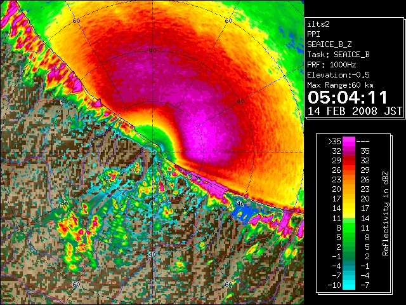The width and height of the screenshot is (406, 305).
Task: Click the 'PRF: 1000Hz' text
Action: [332, 65]
